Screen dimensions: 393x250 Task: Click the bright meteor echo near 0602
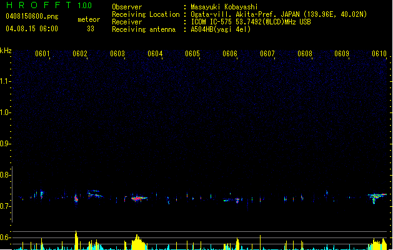76,199
